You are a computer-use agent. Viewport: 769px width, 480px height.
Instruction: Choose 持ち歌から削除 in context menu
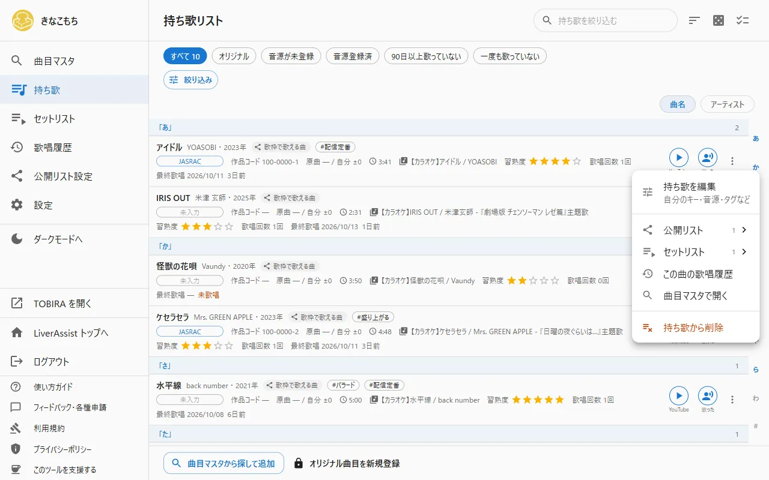pos(696,328)
